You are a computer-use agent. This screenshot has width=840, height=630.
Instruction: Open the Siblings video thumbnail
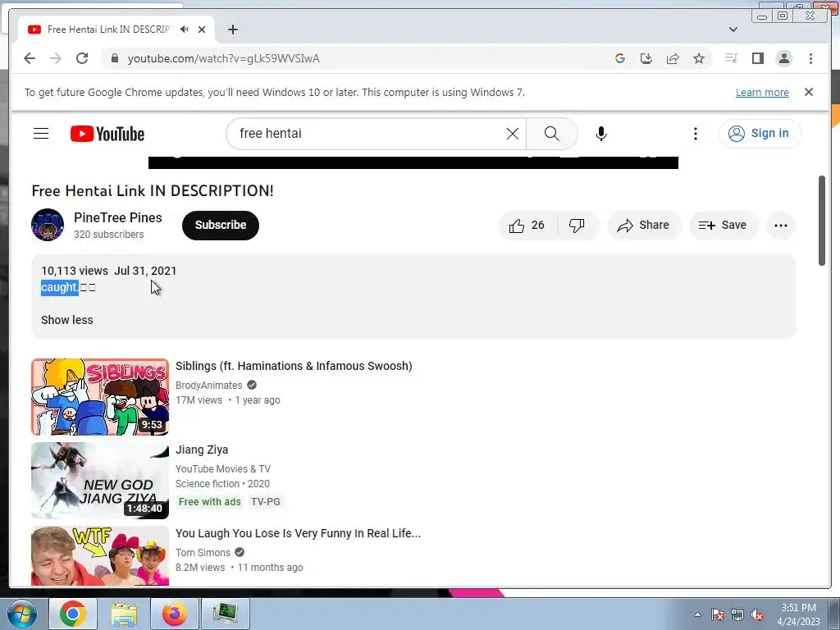(x=100, y=396)
